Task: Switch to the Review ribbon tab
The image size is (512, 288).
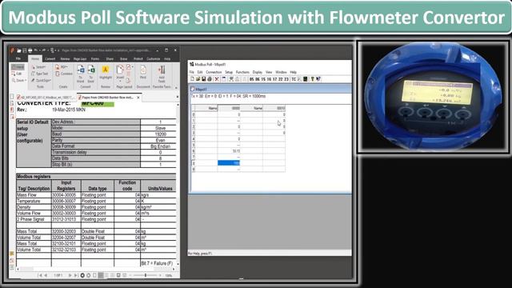Action: click(x=65, y=58)
